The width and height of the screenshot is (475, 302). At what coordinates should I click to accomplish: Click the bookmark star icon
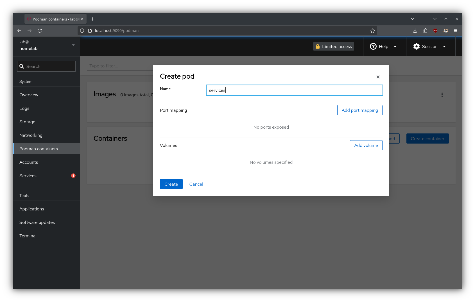(x=372, y=31)
